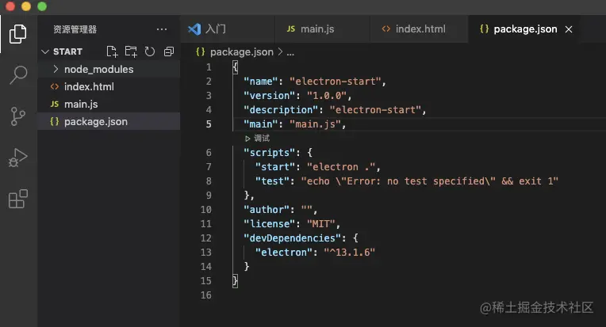Expand the node_modules folder
Screen dimensions: 606x327
pyautogui.click(x=109, y=69)
